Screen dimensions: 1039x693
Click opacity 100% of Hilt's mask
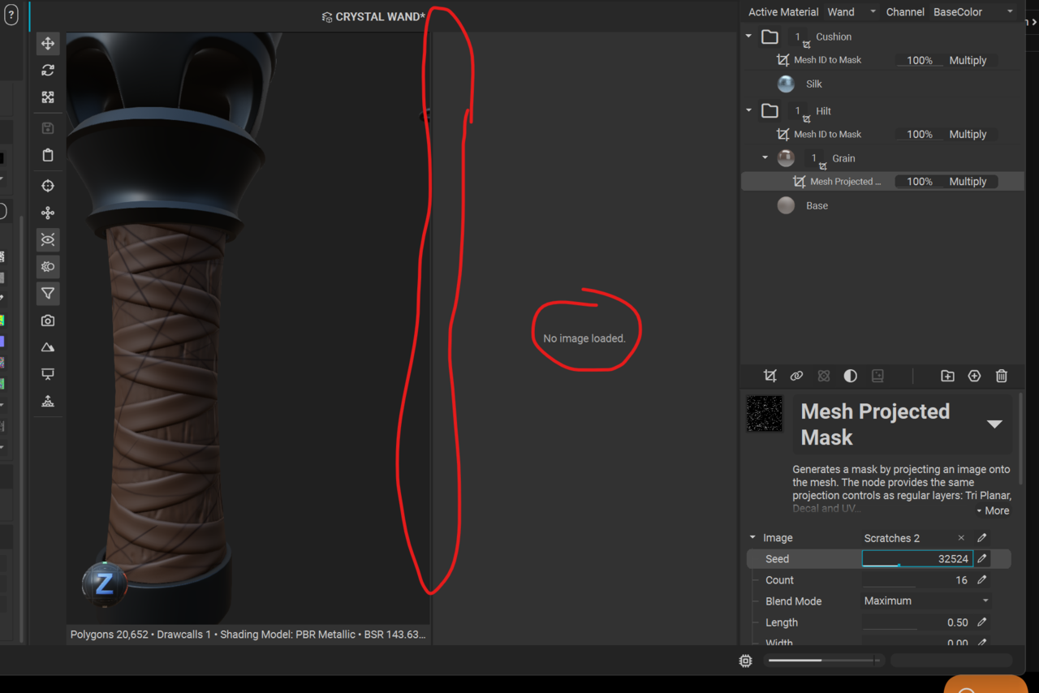(919, 134)
